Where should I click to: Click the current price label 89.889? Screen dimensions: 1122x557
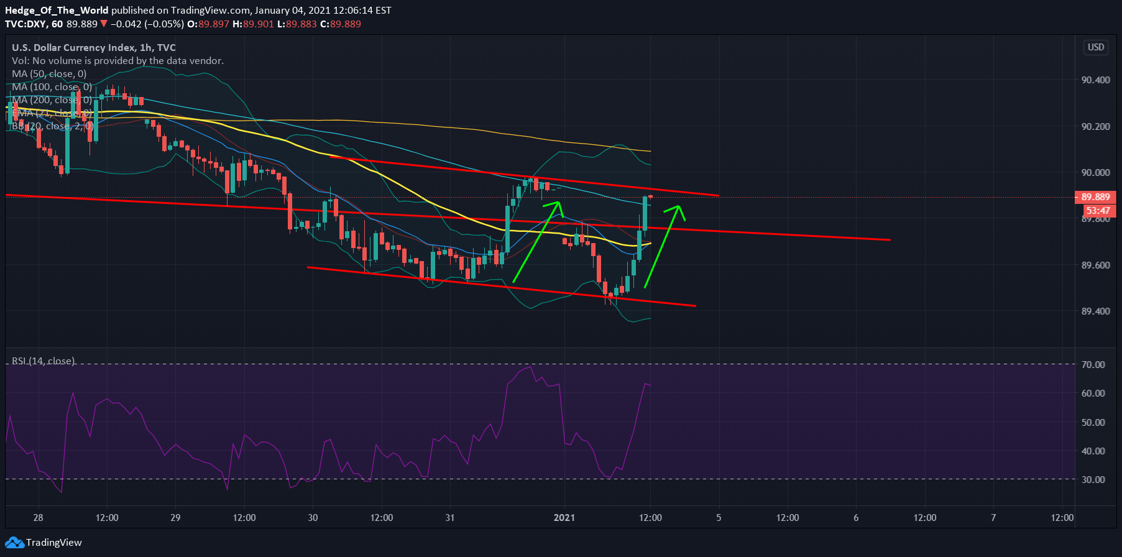(x=1095, y=197)
